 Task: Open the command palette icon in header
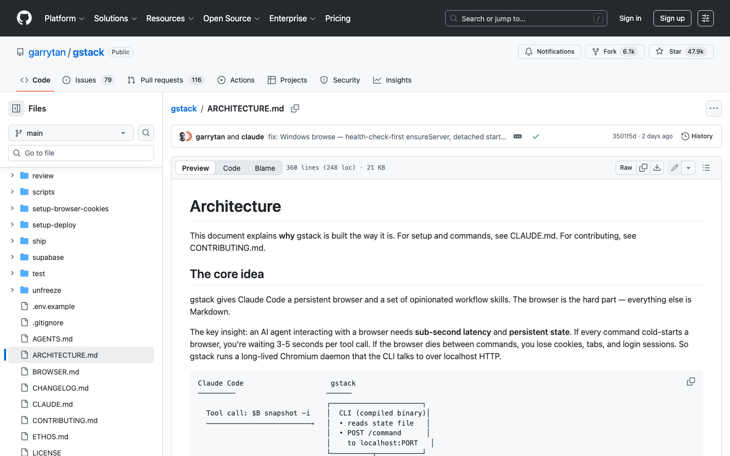[x=706, y=18]
